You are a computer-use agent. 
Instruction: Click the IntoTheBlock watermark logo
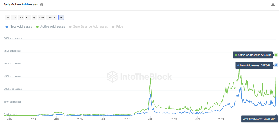click(x=139, y=77)
